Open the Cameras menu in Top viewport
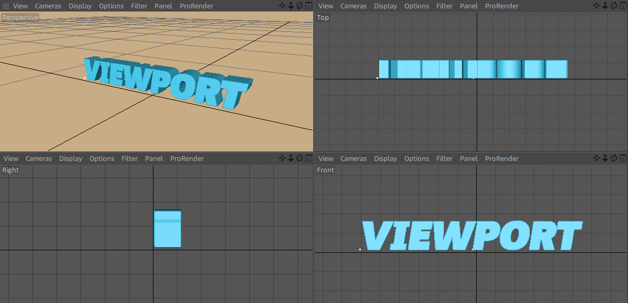The height and width of the screenshot is (303, 628). pos(353,6)
